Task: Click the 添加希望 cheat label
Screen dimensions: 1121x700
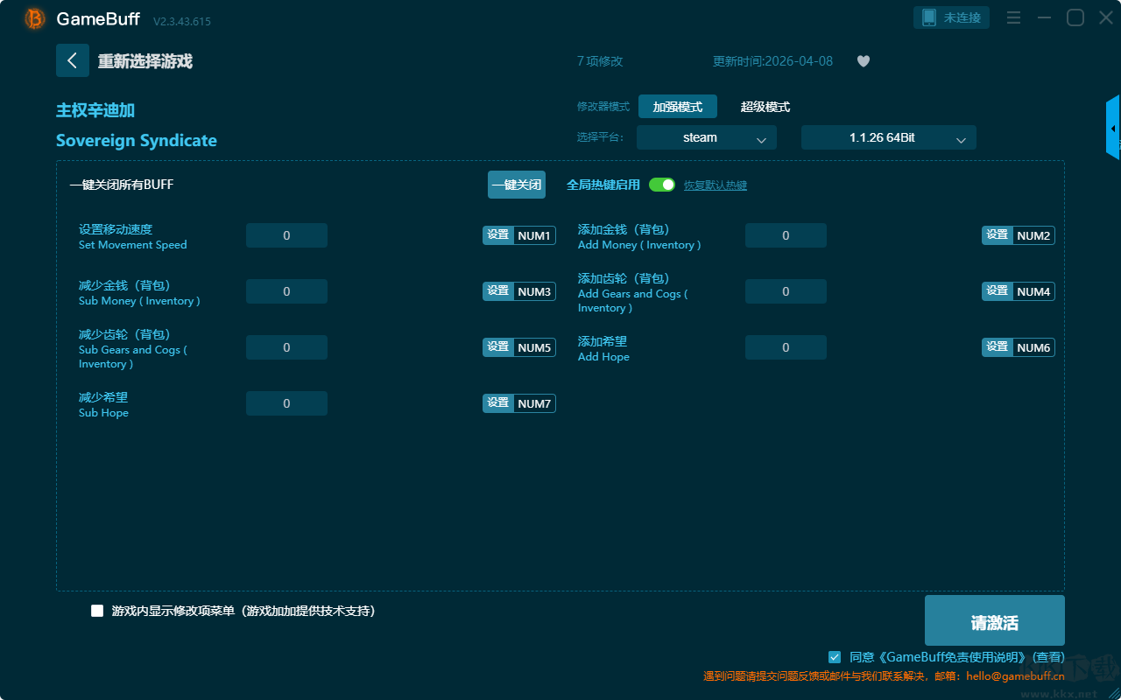Action: pos(603,341)
